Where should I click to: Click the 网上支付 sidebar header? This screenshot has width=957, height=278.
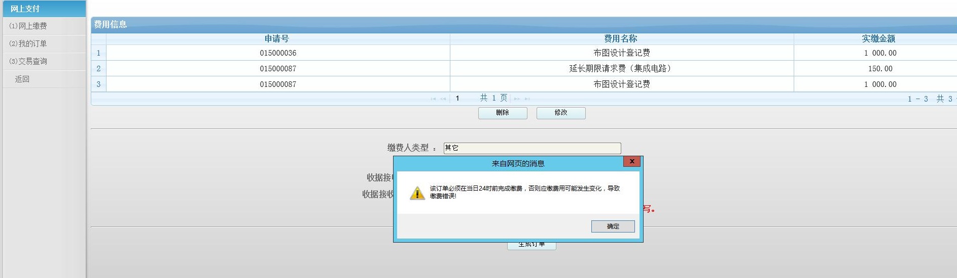(x=25, y=9)
